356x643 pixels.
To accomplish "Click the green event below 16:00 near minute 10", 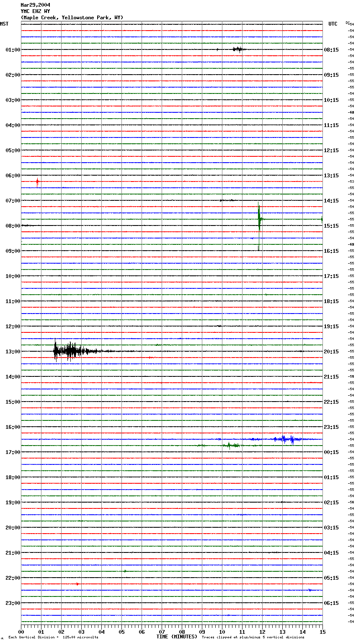I will 230,445.
